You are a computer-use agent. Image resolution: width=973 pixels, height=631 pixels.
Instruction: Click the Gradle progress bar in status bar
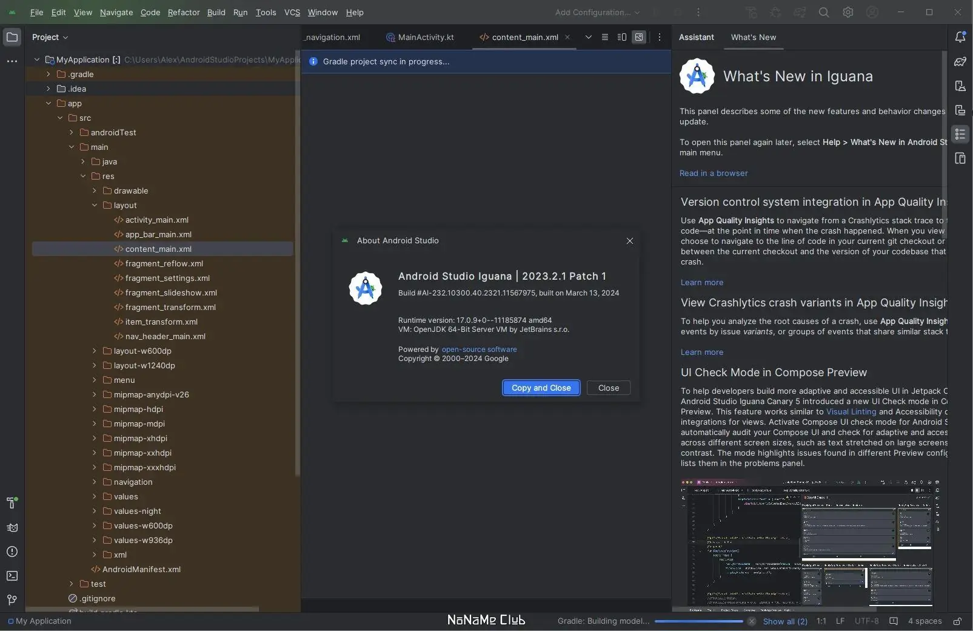(699, 621)
